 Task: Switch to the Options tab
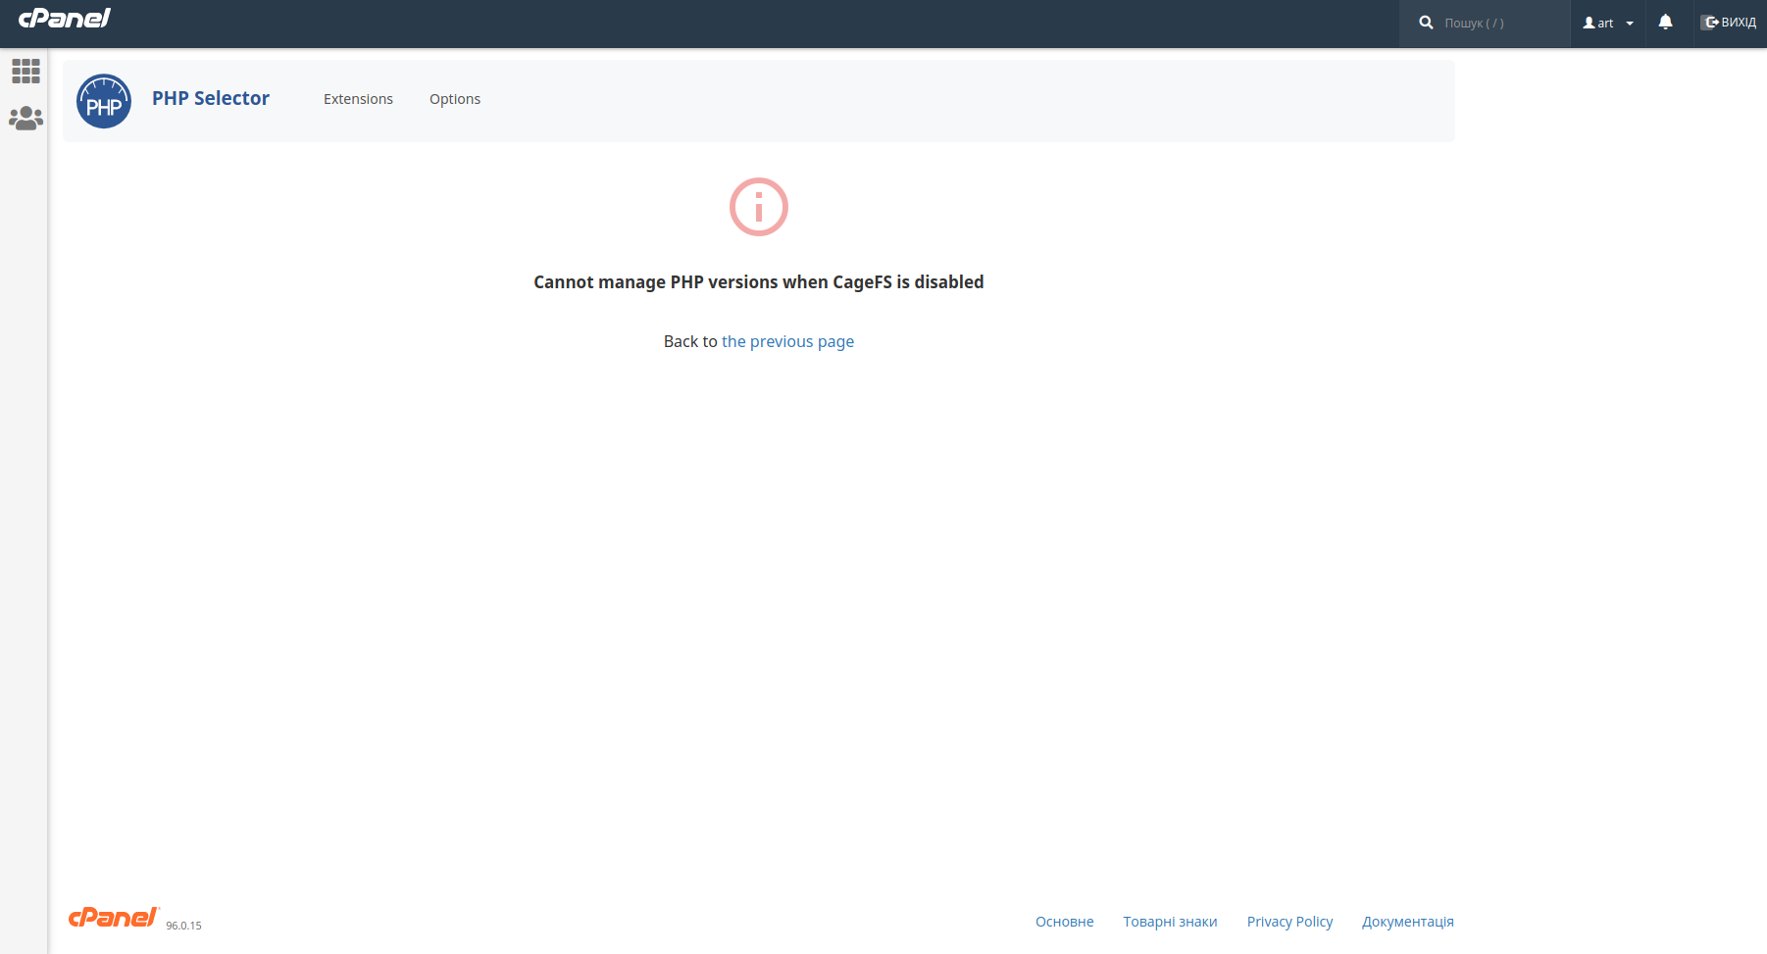click(x=455, y=99)
